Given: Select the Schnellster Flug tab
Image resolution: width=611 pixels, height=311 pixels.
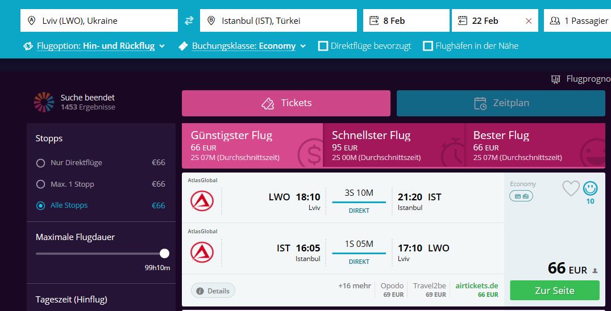Looking at the screenshot, I should point(393,146).
